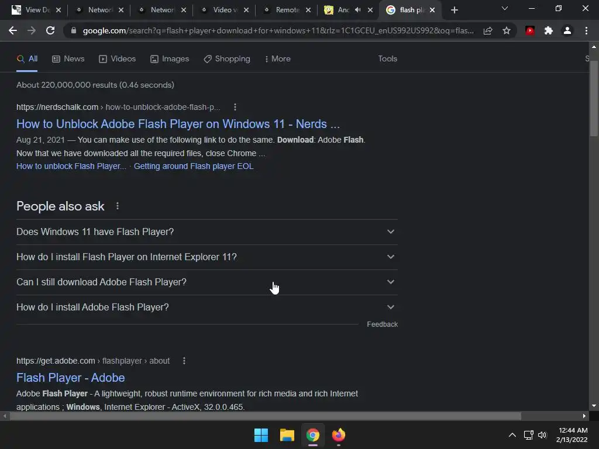The height and width of the screenshot is (449, 599).
Task: Open the volume tray icon
Action: 542,435
